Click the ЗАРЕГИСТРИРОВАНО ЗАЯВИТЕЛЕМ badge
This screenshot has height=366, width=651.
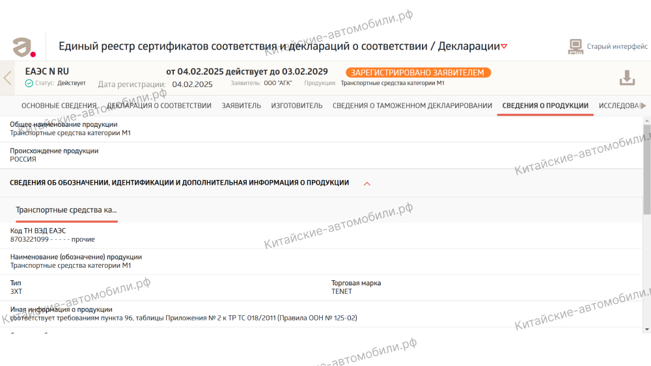tap(418, 73)
